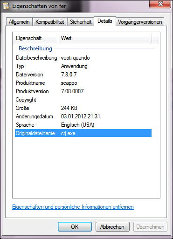Select the Copyright property row
This screenshot has height=239, width=173.
[x=83, y=100]
